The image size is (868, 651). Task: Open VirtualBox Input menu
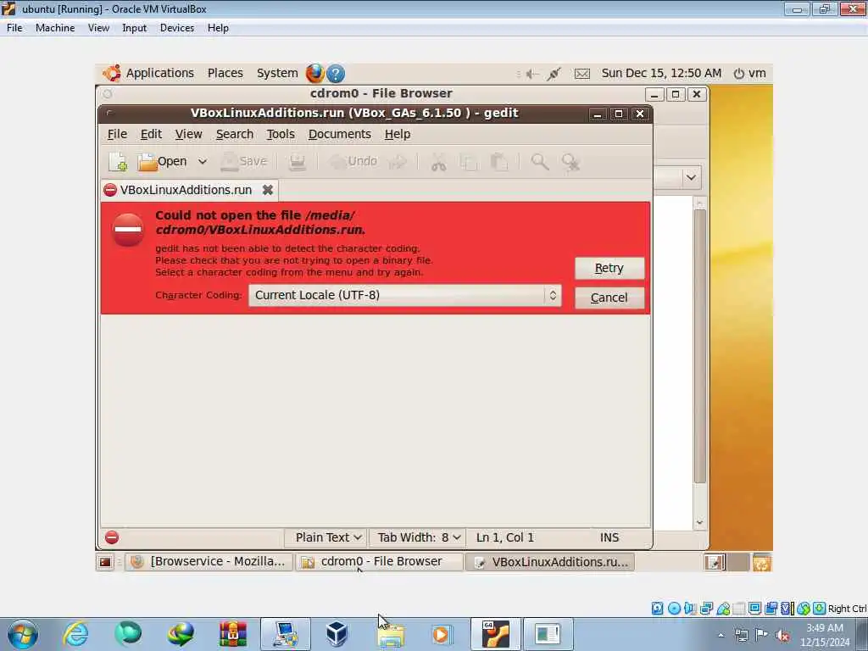134,28
